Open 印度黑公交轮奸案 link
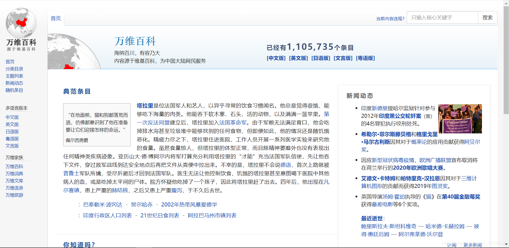Viewport: 509px width, 248px height. point(400,116)
